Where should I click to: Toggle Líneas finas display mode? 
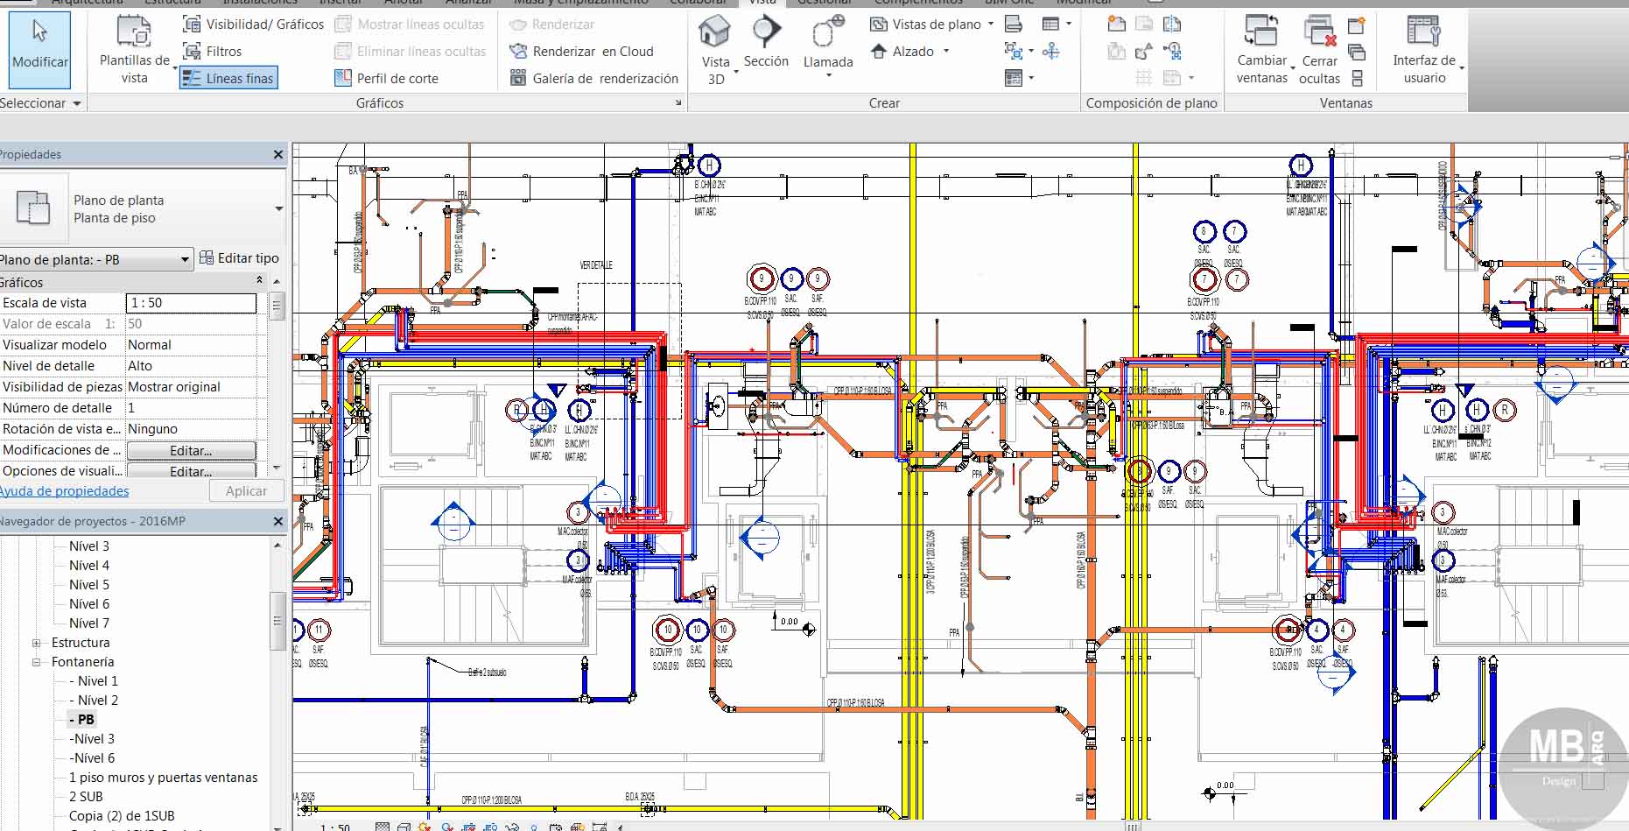pos(228,78)
